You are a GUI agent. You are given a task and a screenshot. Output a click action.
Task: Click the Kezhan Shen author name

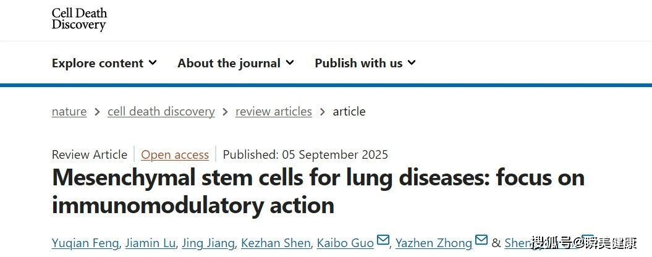tap(276, 243)
